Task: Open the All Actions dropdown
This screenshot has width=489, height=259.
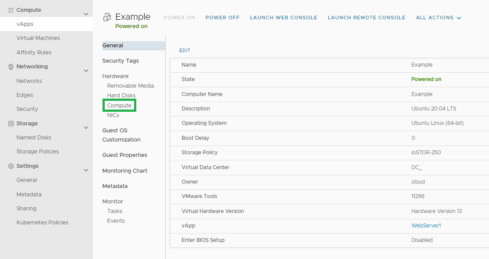Action: point(438,18)
